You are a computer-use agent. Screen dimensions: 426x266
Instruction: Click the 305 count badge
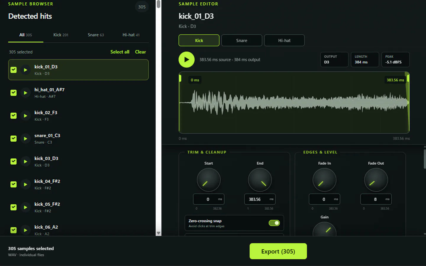[142, 7]
